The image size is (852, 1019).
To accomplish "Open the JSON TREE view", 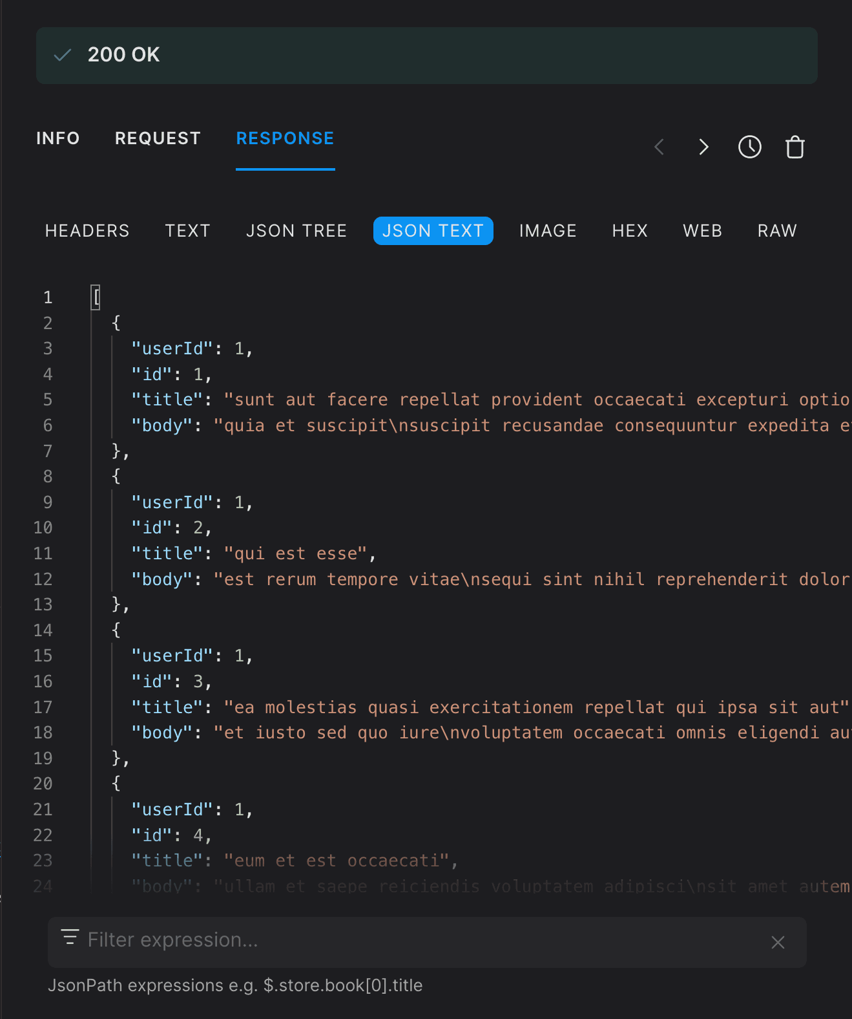I will 296,231.
